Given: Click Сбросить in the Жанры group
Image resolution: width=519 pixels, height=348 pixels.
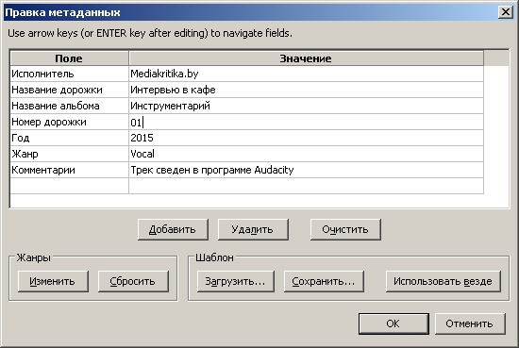Looking at the screenshot, I should tap(133, 281).
